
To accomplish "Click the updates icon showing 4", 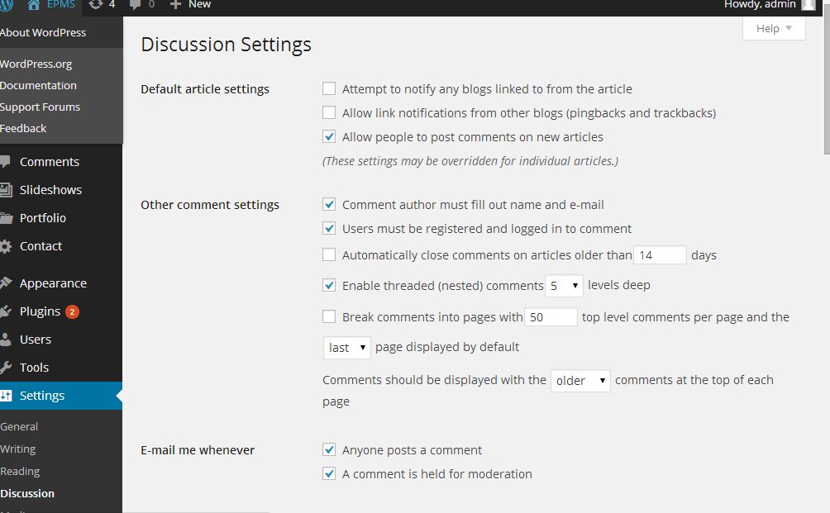I will point(96,5).
